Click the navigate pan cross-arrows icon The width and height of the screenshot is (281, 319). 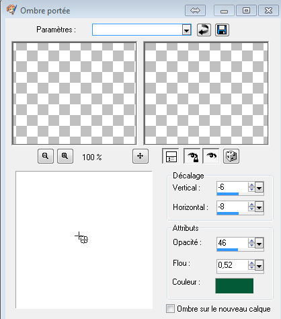(140, 156)
